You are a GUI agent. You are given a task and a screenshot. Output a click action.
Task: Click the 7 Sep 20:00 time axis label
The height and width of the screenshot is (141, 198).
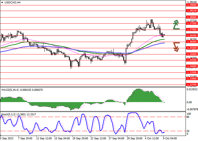point(25,138)
